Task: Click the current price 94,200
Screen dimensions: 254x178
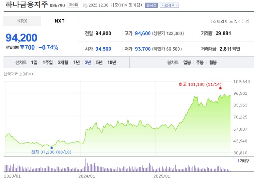Action: pyautogui.click(x=21, y=38)
